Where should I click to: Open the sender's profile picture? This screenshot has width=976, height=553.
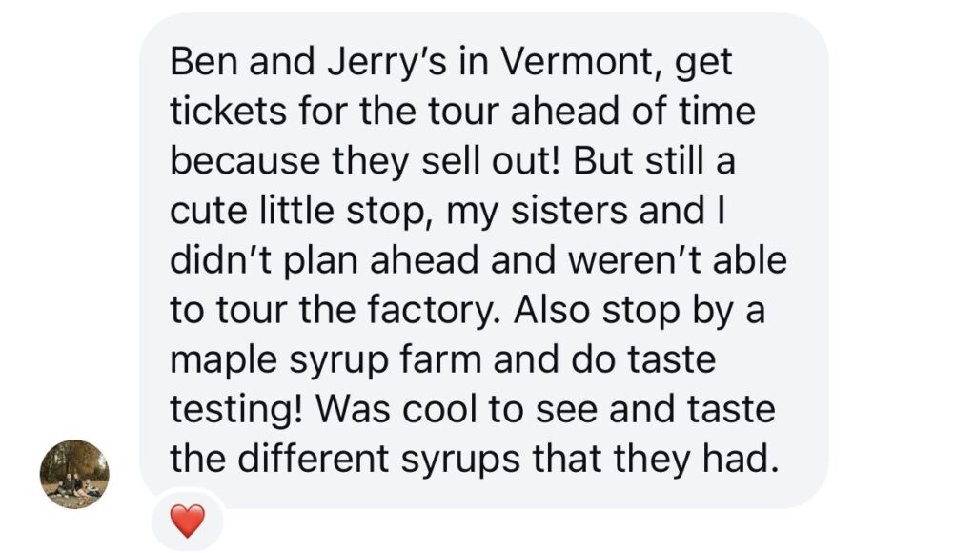(x=74, y=474)
